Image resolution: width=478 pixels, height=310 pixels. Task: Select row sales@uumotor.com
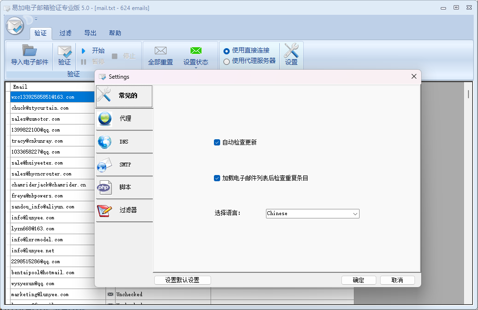pyautogui.click(x=53, y=119)
